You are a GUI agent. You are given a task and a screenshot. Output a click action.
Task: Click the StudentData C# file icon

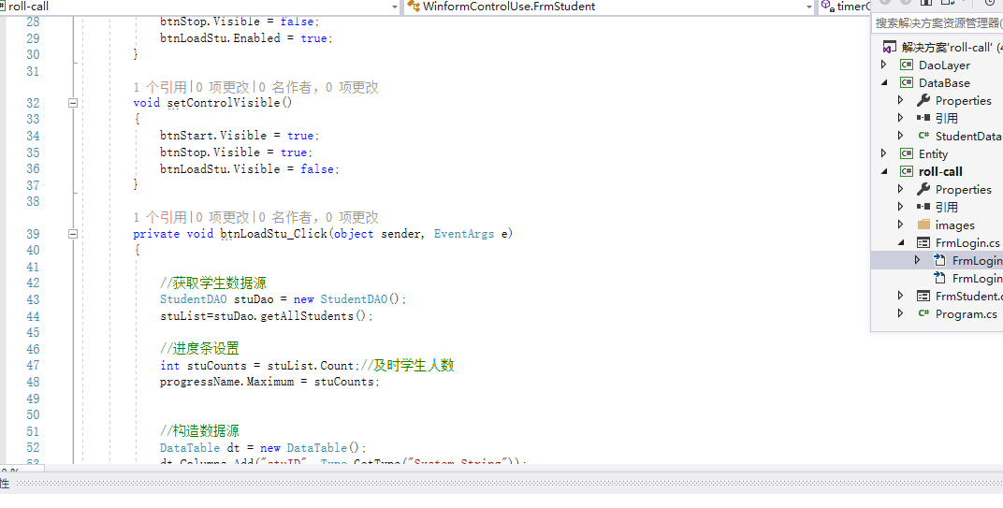[x=923, y=136]
